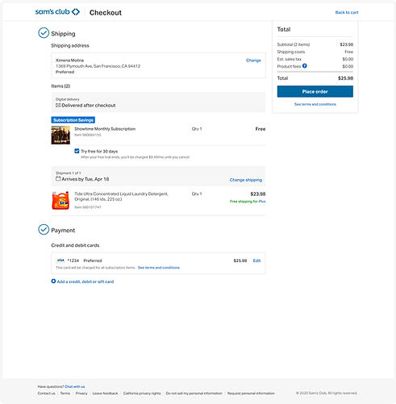The image size is (396, 404).
Task: Click the Checkout page heading
Action: click(x=106, y=13)
